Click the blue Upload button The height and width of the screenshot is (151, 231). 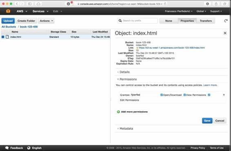(8, 21)
